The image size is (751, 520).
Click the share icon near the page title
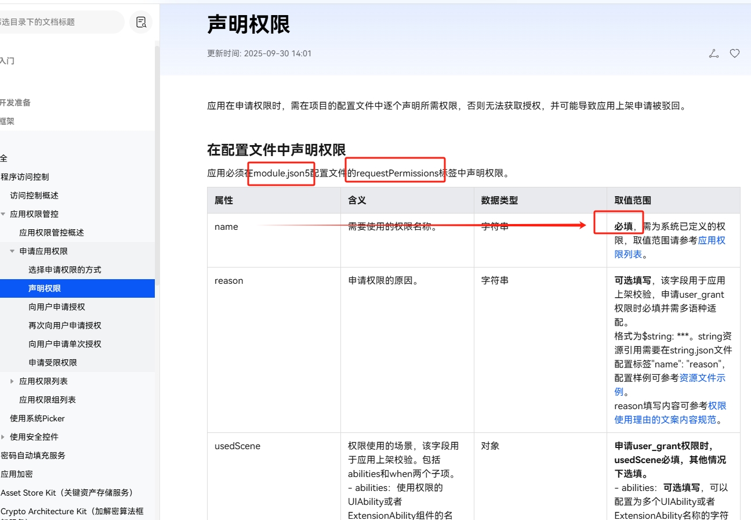713,53
